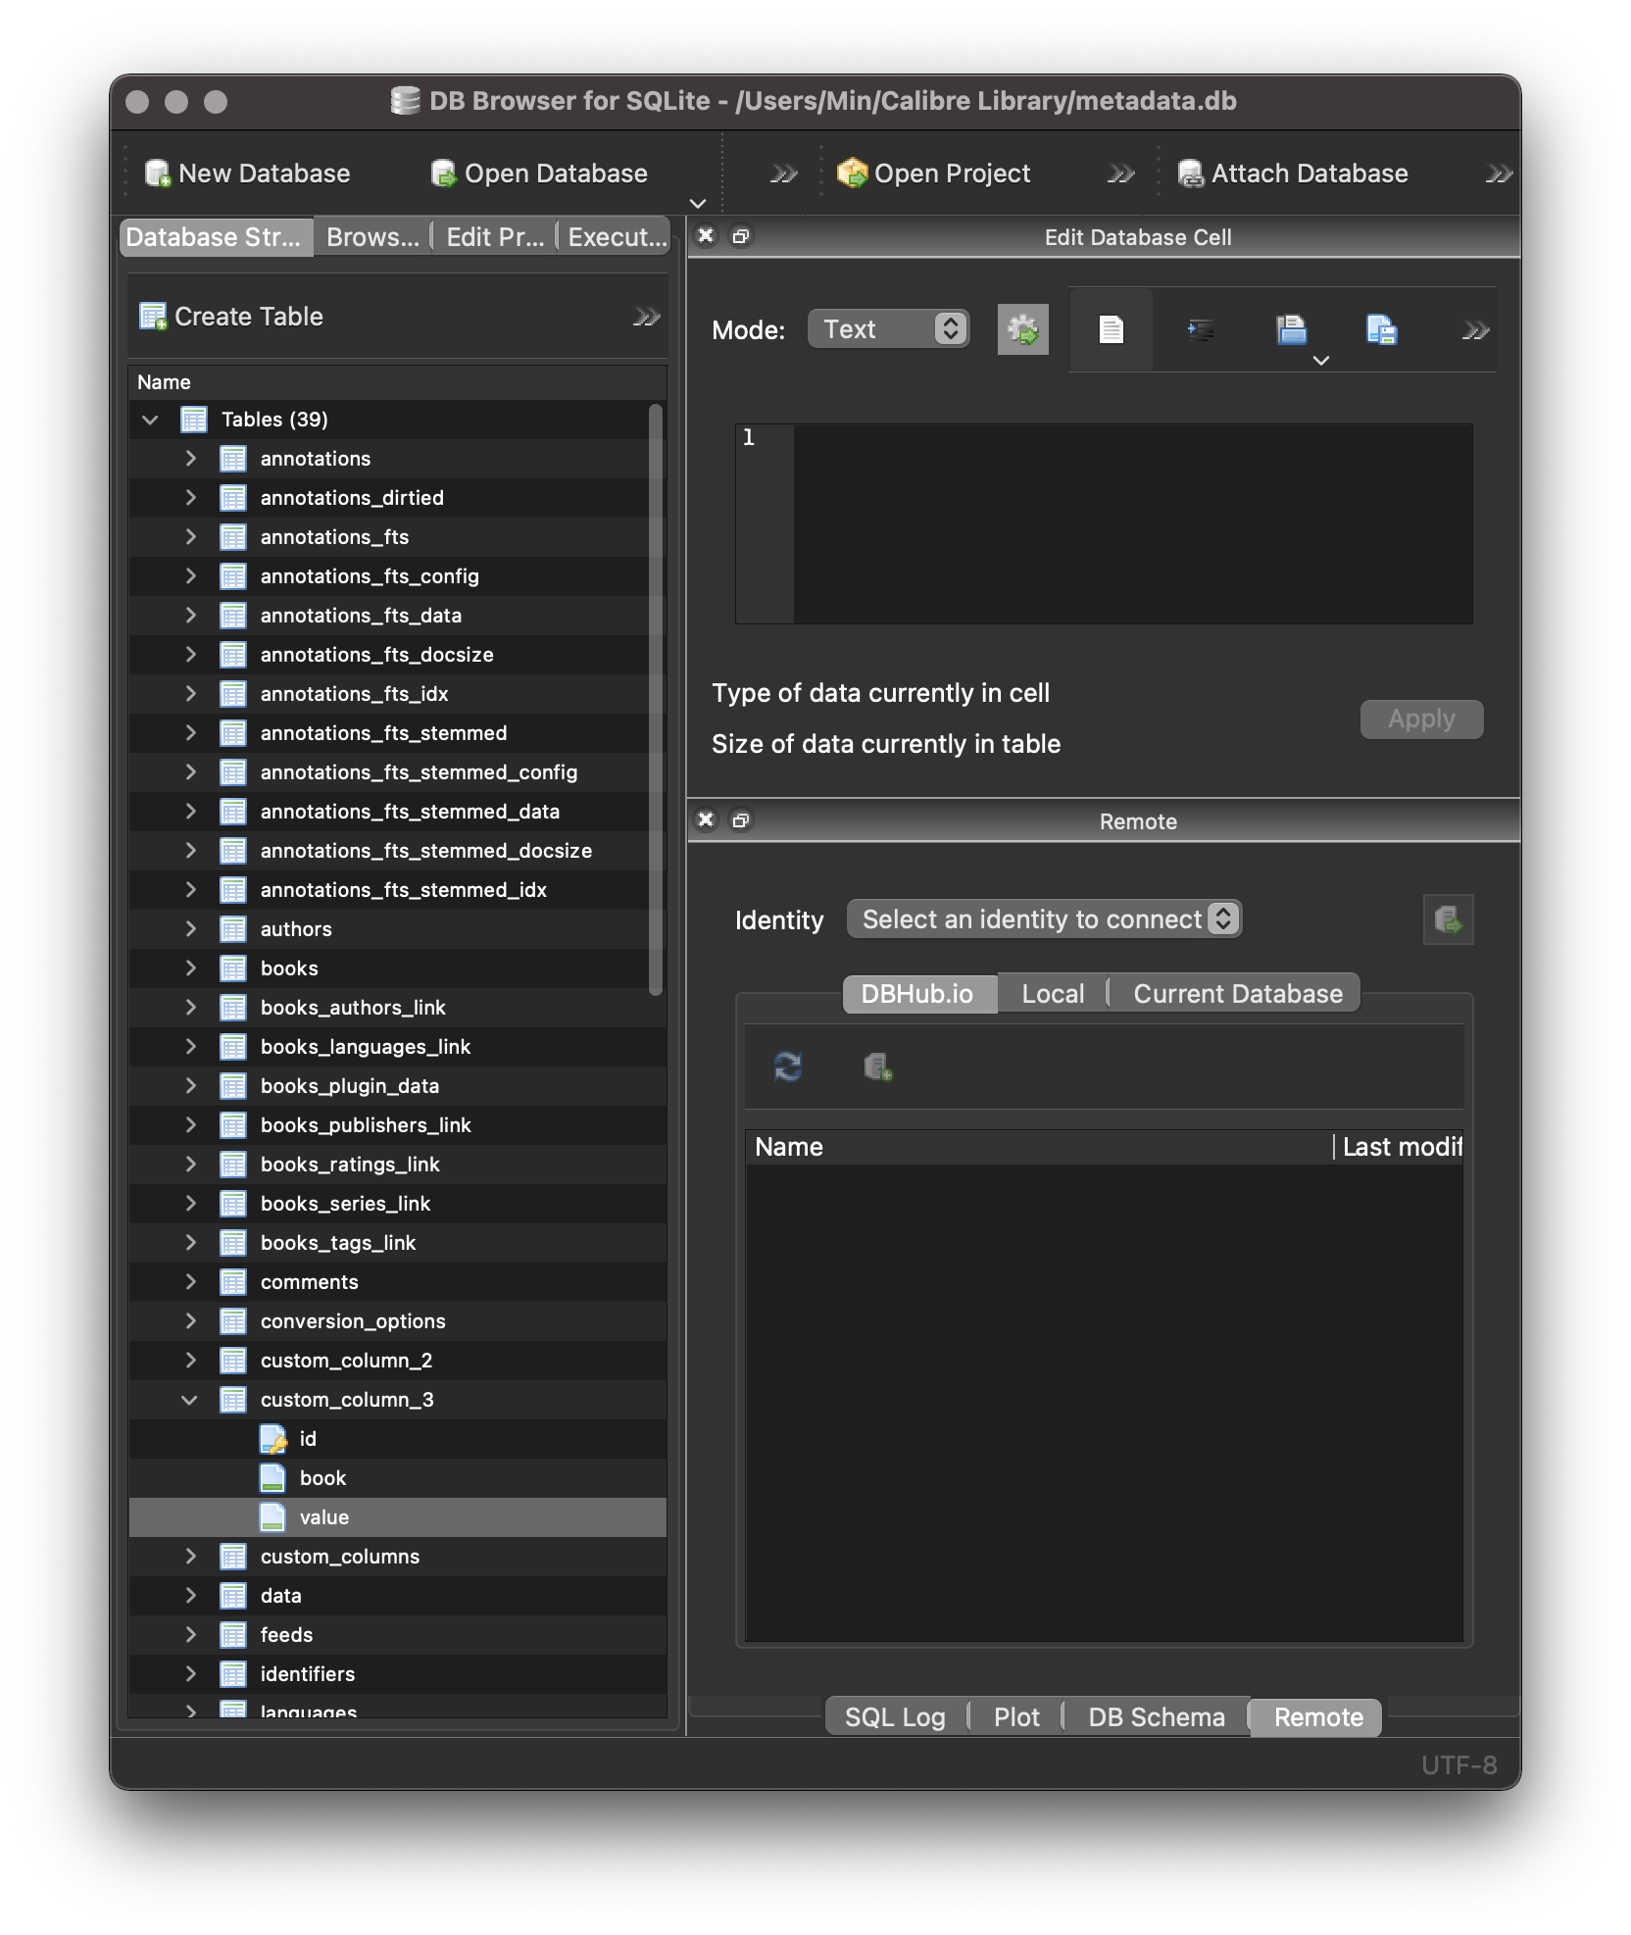
Task: Open the identity selection dropdown
Action: 1044,919
